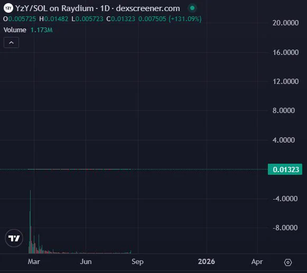Click the tallest volume bar near March
This screenshot has height=273, width=307.
pyautogui.click(x=30, y=222)
